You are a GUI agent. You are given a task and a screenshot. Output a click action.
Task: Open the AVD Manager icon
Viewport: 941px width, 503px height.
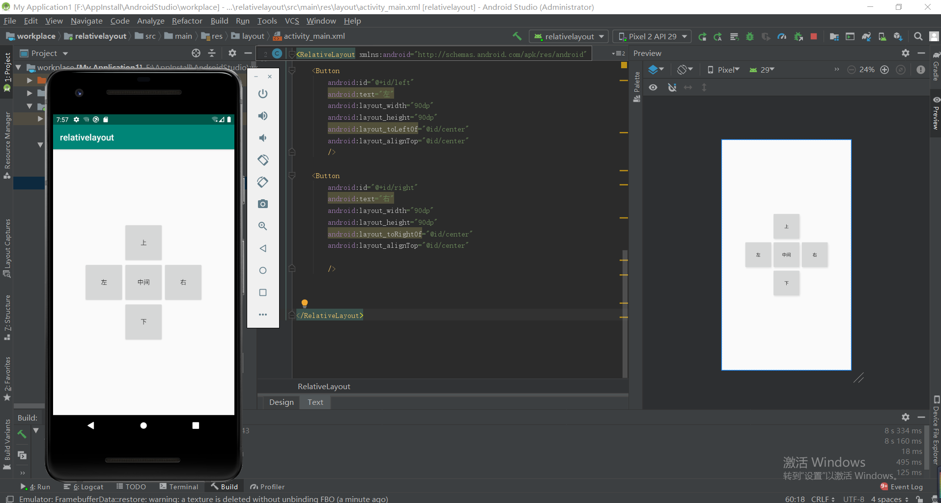tap(851, 36)
